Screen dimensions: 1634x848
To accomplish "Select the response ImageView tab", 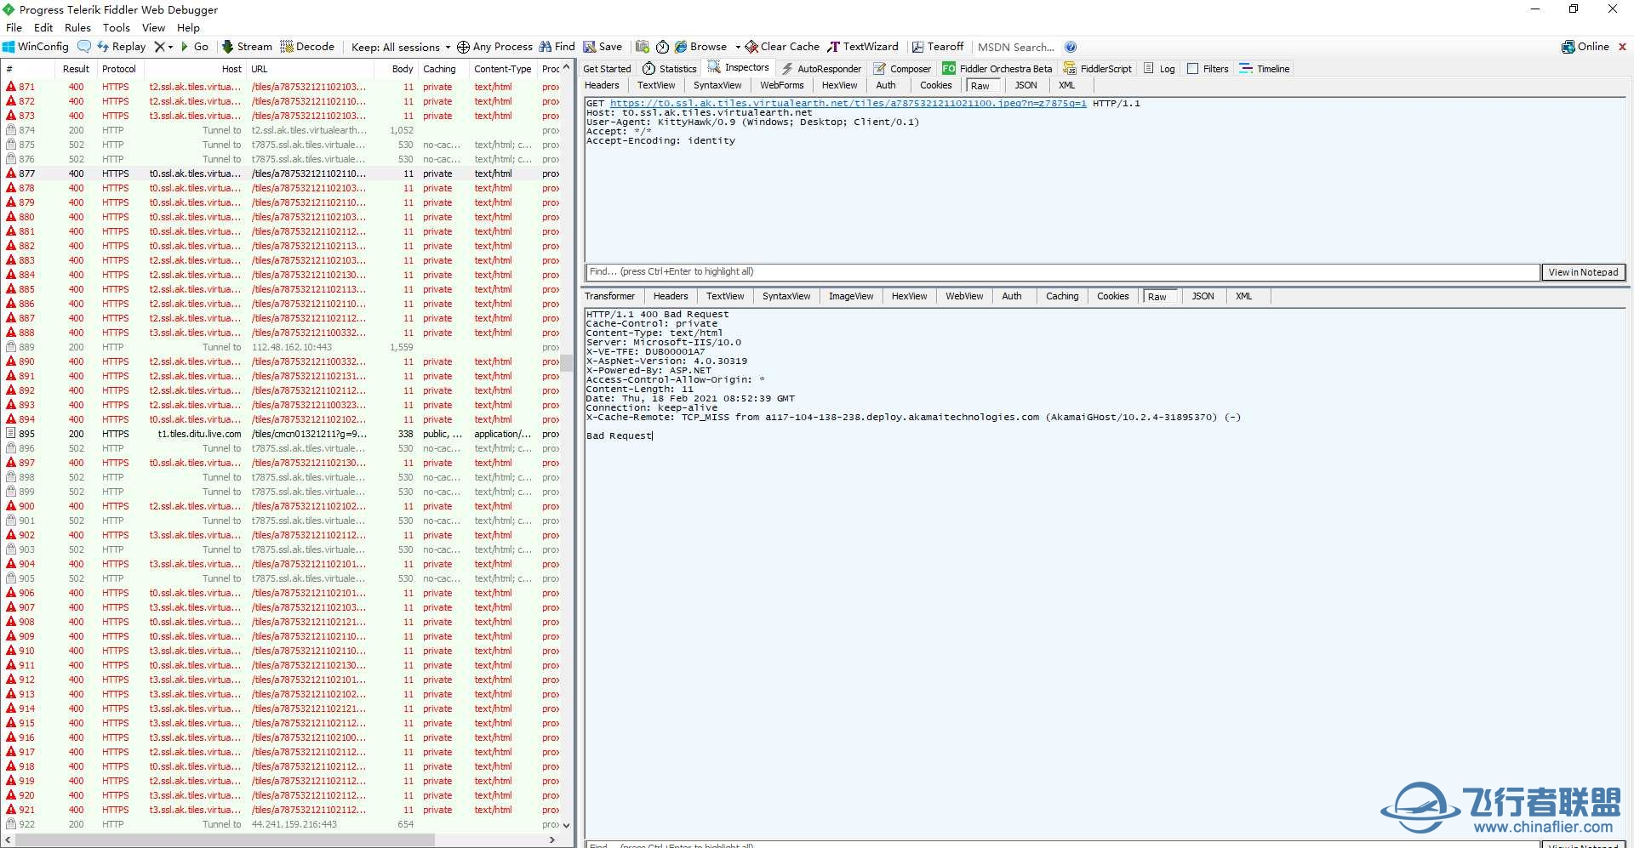I will (x=851, y=296).
